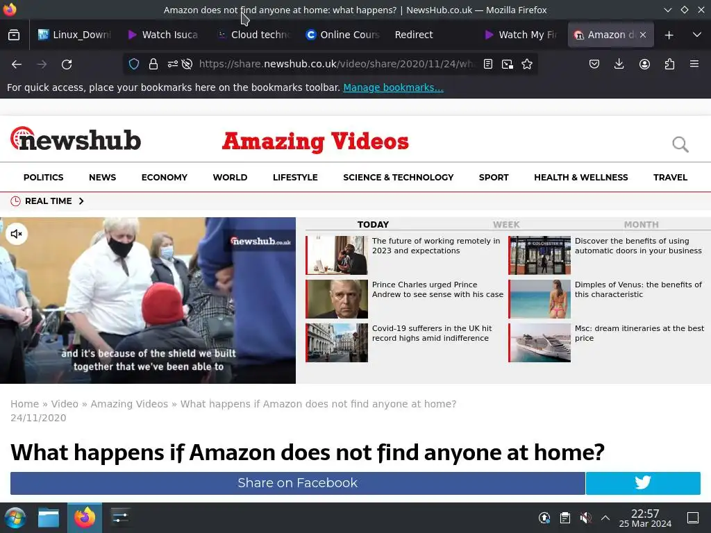The height and width of the screenshot is (533, 711).
Task: Click the autoplay blocked icon in address bar
Action: pos(187,65)
